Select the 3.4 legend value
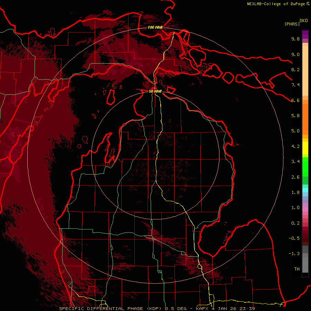 tap(295, 162)
